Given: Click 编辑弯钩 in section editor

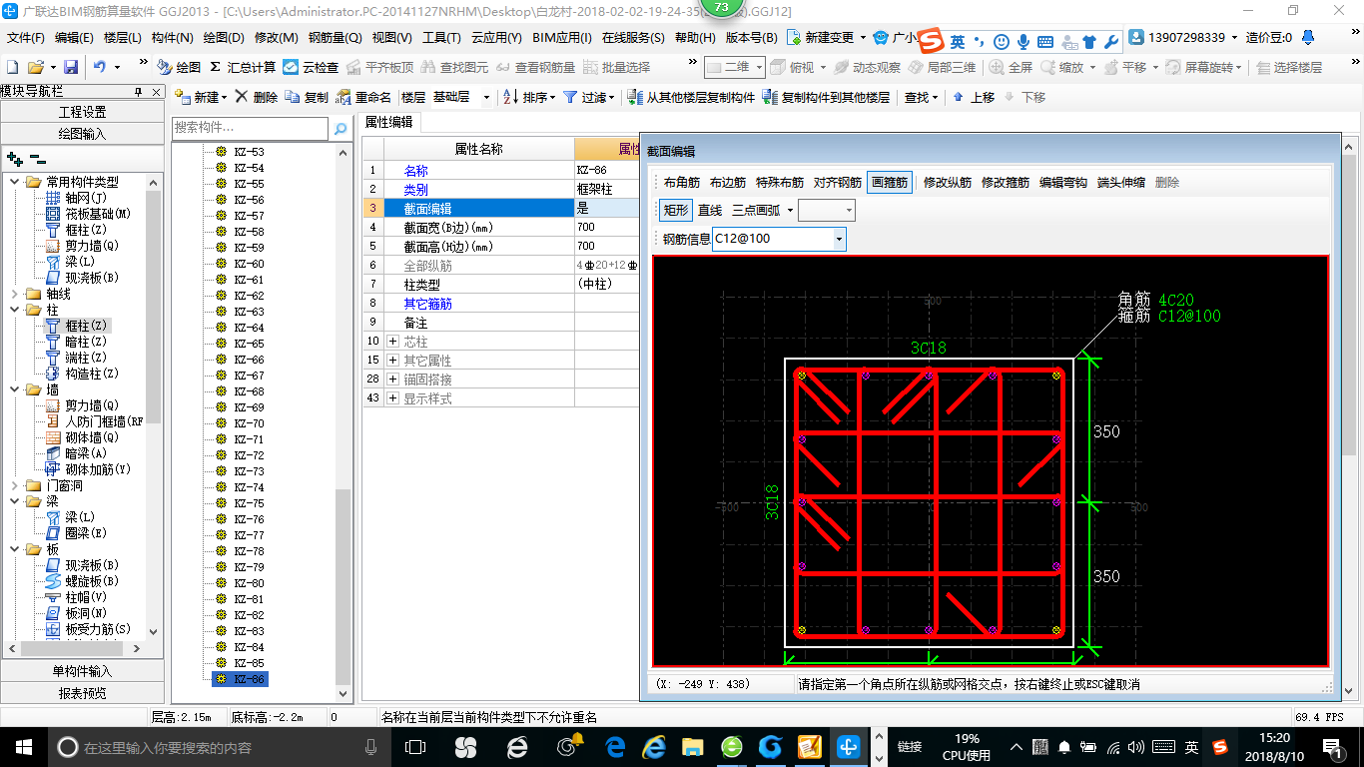Looking at the screenshot, I should pos(1063,182).
